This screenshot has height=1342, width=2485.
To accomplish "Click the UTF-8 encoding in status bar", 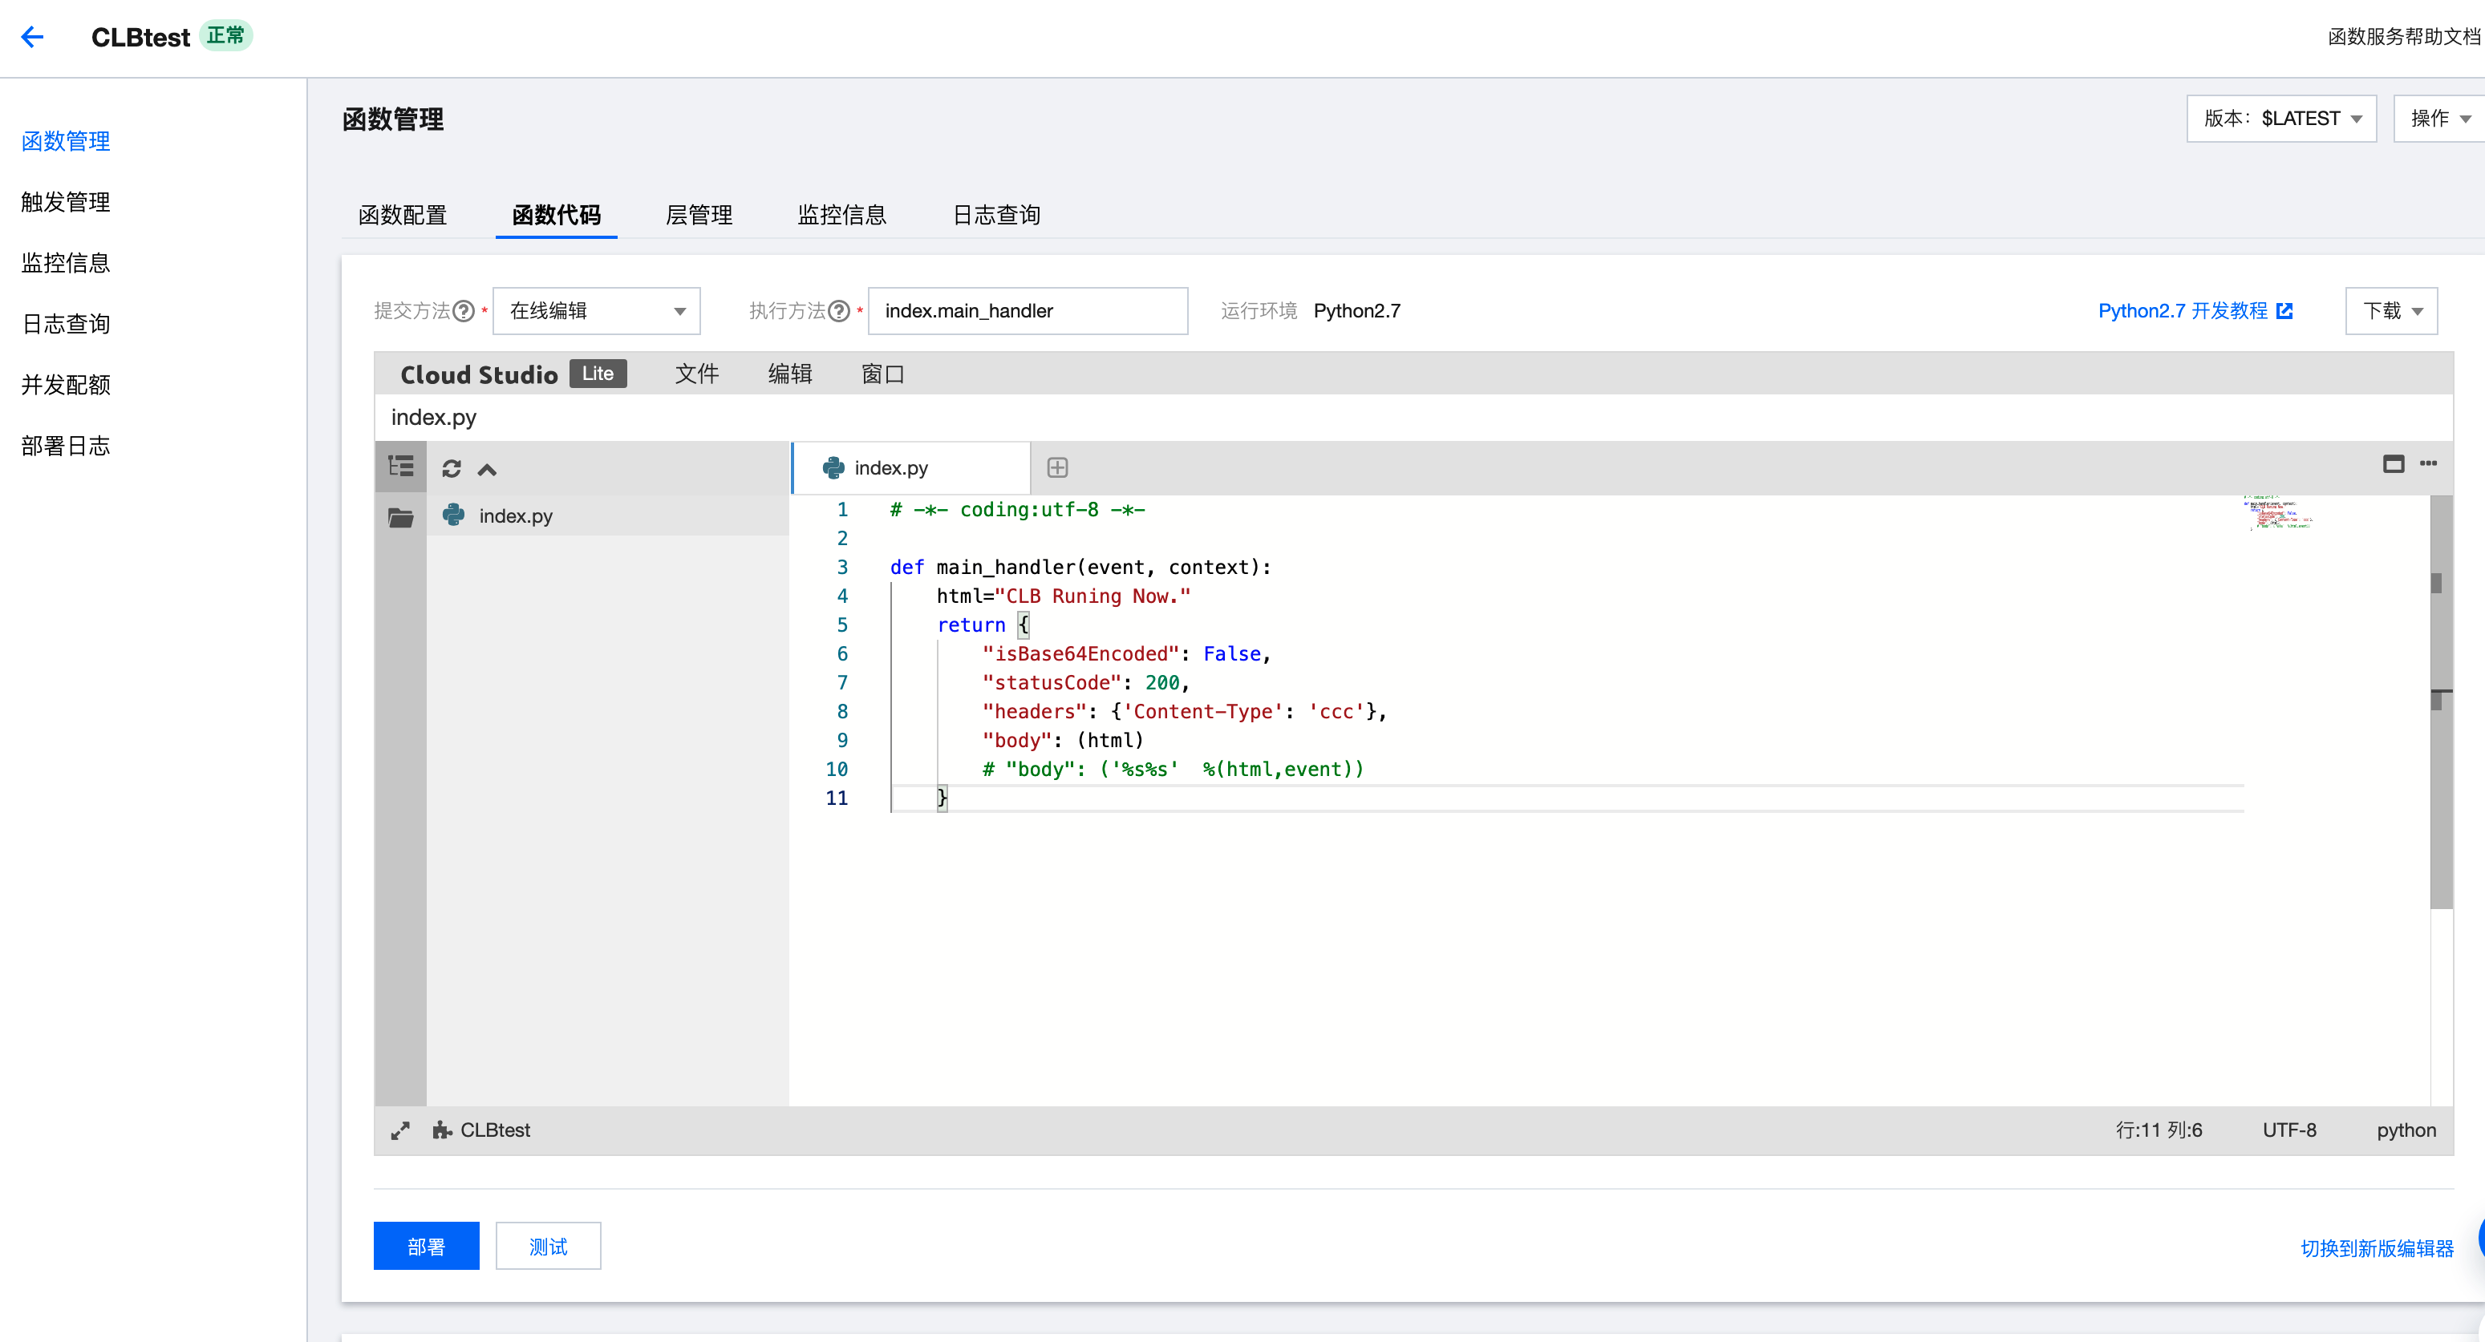I will [2289, 1130].
